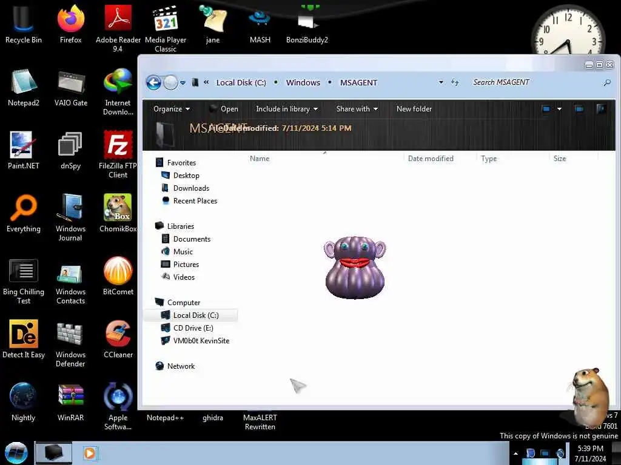Viewport: 621px width, 465px height.
Task: Open the Windows Start button
Action: (x=16, y=453)
